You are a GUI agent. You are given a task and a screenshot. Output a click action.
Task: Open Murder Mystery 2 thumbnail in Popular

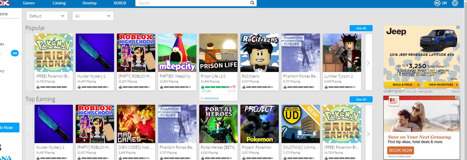tap(95, 53)
